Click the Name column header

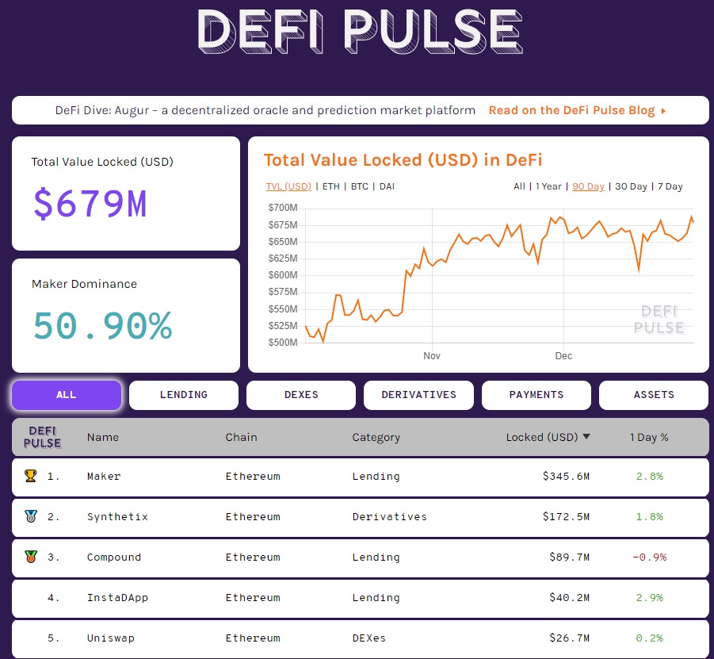point(103,437)
